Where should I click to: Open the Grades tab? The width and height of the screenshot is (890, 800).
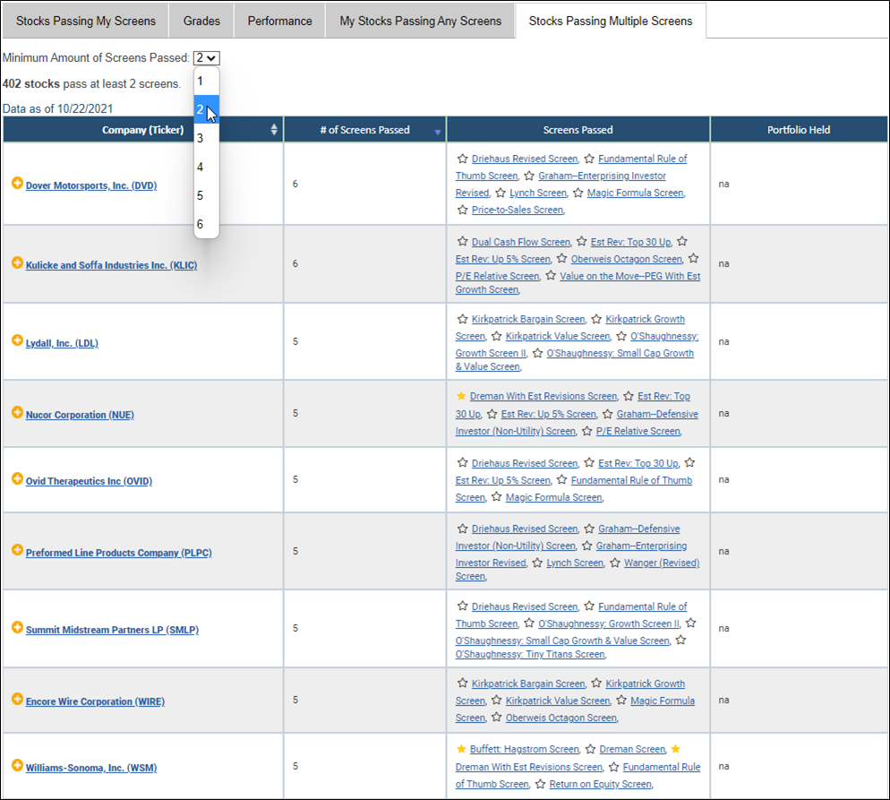(x=201, y=21)
